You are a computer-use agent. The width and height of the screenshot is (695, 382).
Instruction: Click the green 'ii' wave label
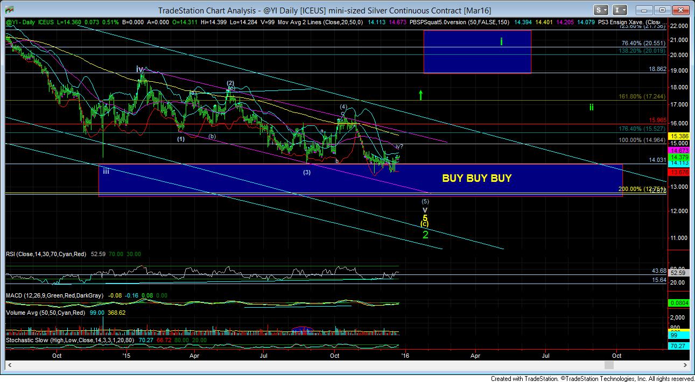click(591, 107)
